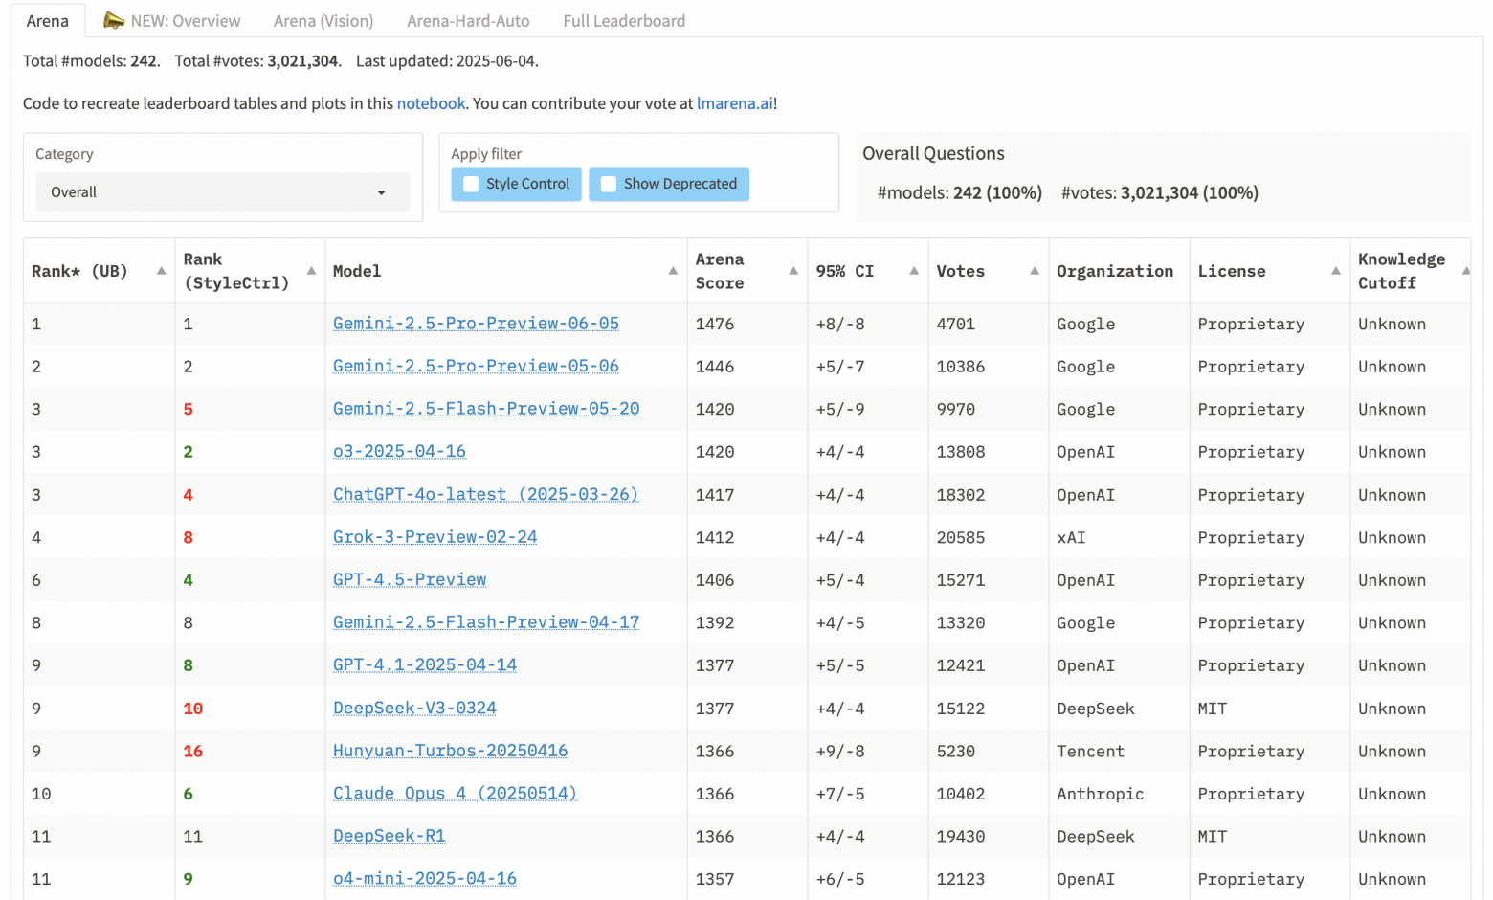Sort the table by the Votes arrow
Viewport: 1493px width, 900px height.
(1035, 271)
